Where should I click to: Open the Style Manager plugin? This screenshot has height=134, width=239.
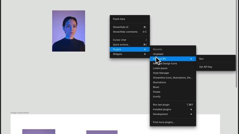[173, 73]
